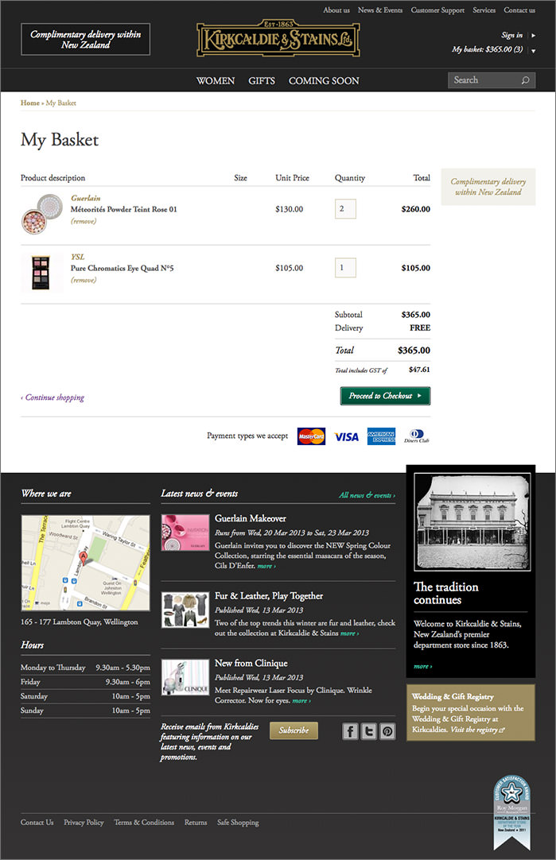Open the Facebook social icon
The width and height of the screenshot is (556, 860).
point(350,731)
